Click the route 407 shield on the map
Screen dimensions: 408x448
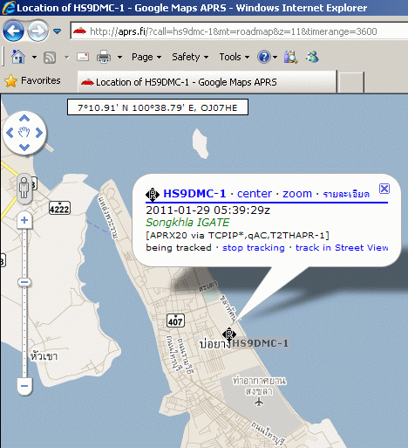pos(175,320)
